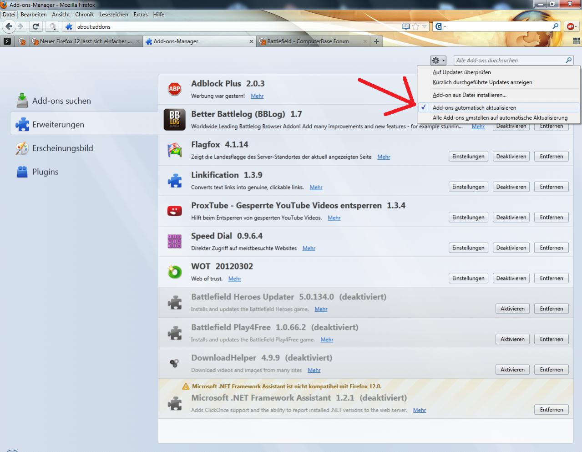Click the forward navigation arrow
Viewport: 582px width, 452px height.
(x=20, y=26)
